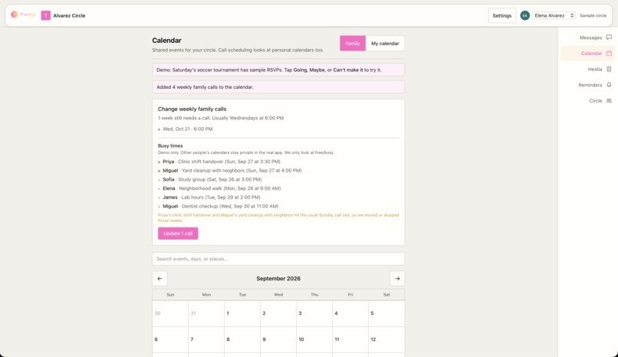Click the Sample circle label
The width and height of the screenshot is (618, 357).
[x=593, y=15]
